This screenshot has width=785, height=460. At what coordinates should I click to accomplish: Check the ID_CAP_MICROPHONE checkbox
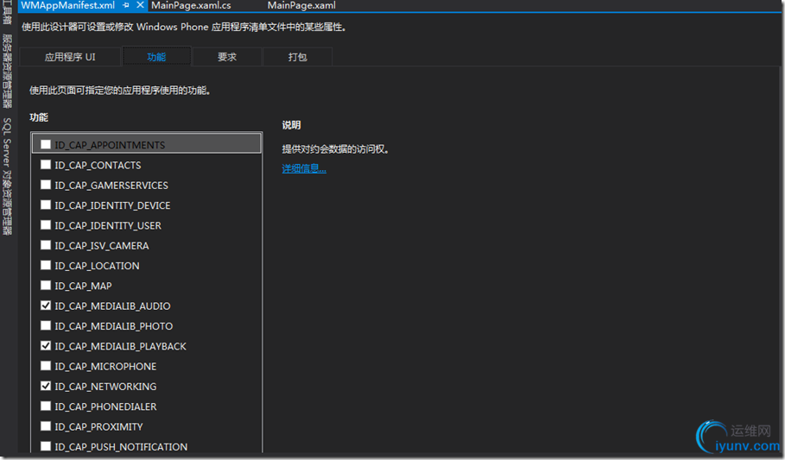(46, 366)
